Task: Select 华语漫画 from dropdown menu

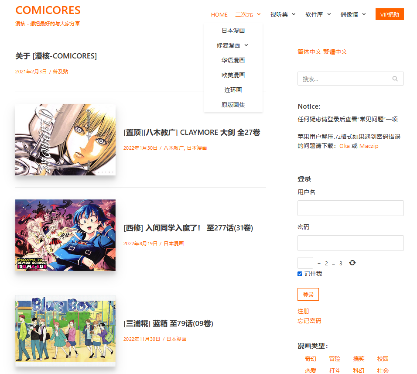Action: tap(233, 60)
